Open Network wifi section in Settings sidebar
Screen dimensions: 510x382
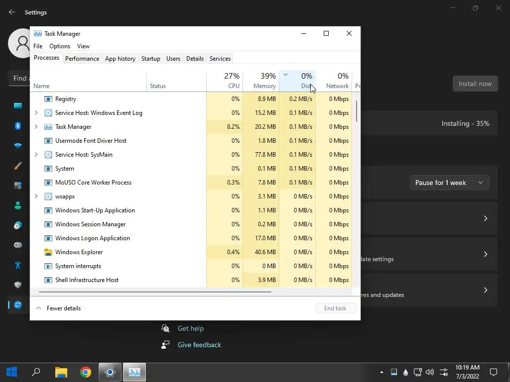[x=18, y=146]
